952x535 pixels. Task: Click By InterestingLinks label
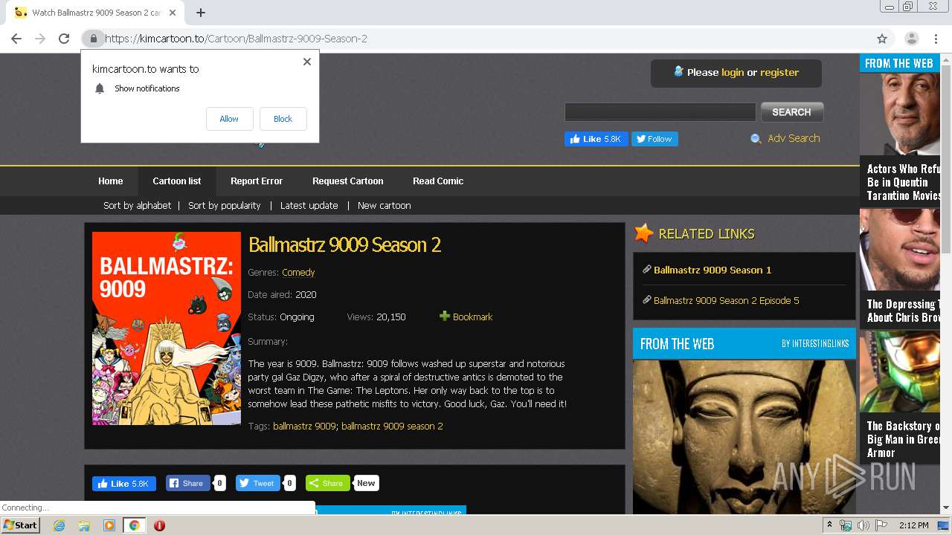click(815, 343)
